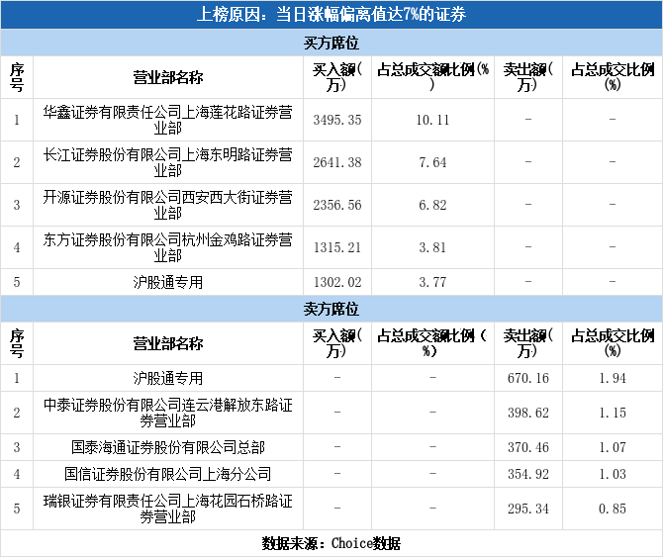The height and width of the screenshot is (557, 663).
Task: Click buy amount value 2641.38
Action: point(337,162)
